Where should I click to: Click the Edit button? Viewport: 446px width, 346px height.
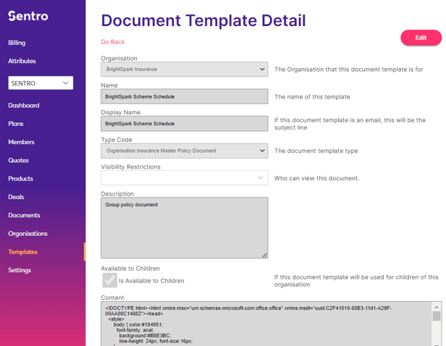pos(421,38)
